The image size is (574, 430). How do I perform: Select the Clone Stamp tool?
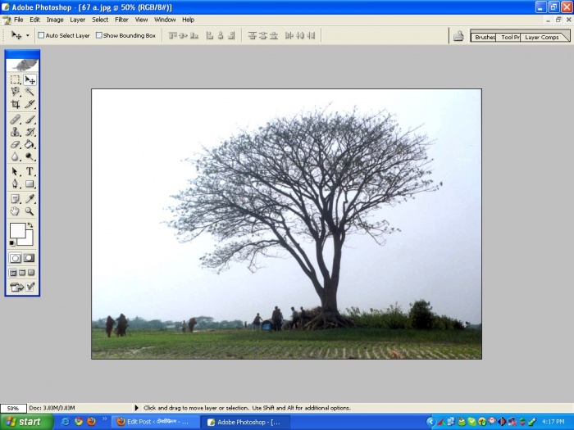pos(15,132)
